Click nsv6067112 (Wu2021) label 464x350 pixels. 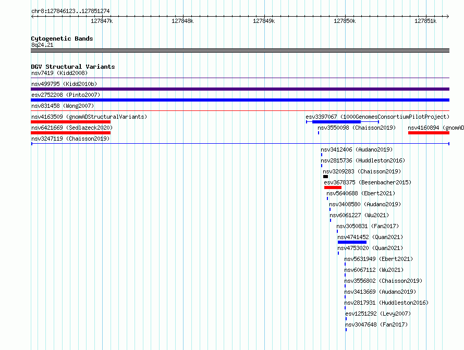pos(374,270)
